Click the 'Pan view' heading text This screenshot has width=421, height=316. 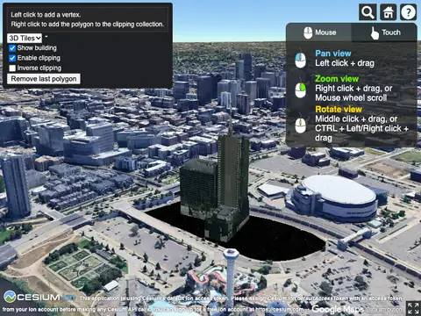[x=333, y=54]
